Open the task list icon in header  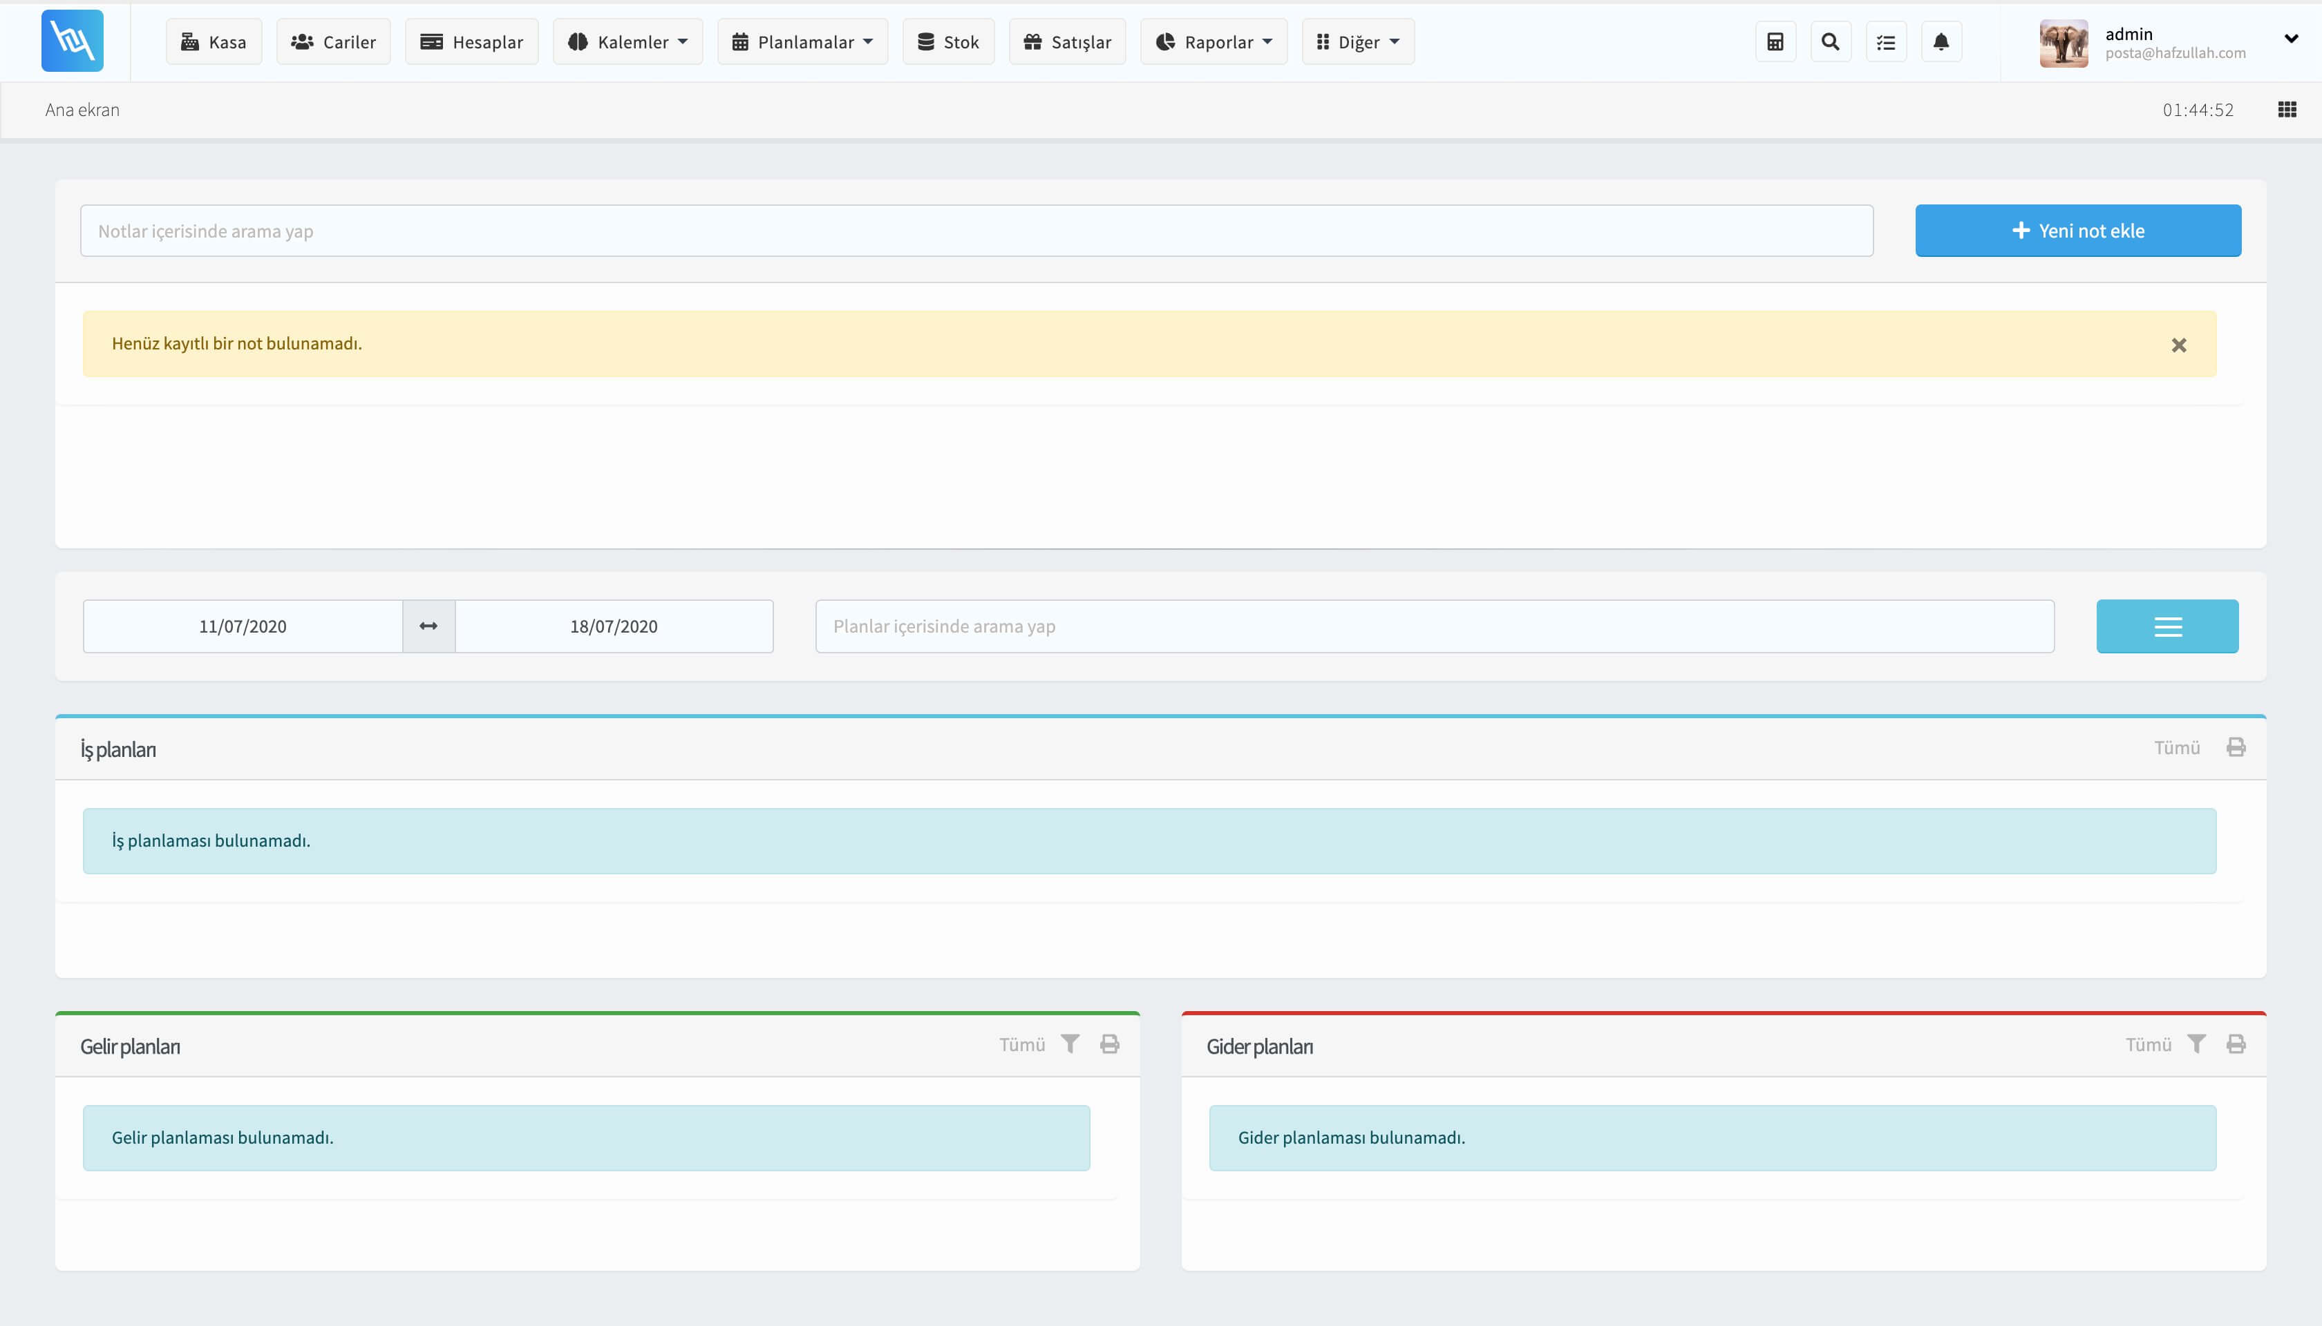(x=1885, y=42)
